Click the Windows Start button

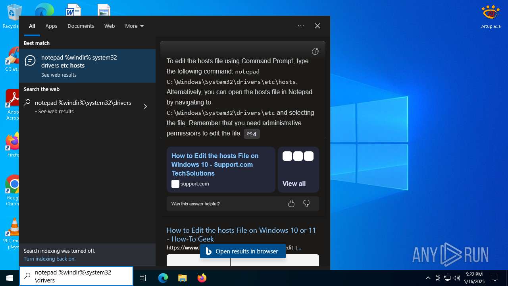pyautogui.click(x=10, y=278)
